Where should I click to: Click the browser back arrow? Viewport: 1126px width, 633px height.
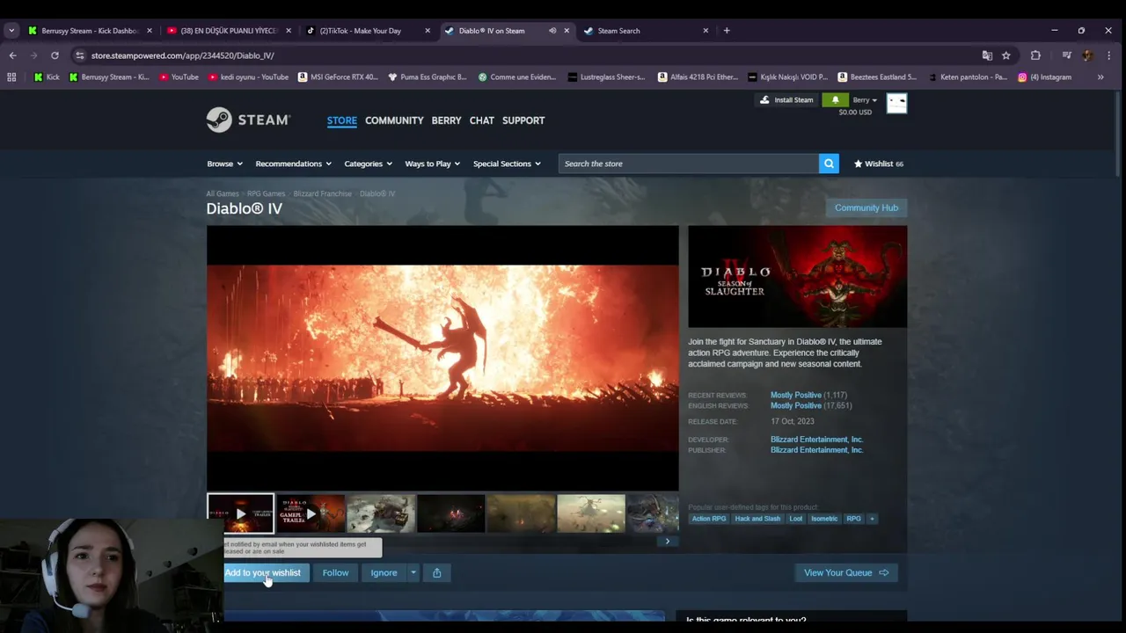pyautogui.click(x=12, y=55)
